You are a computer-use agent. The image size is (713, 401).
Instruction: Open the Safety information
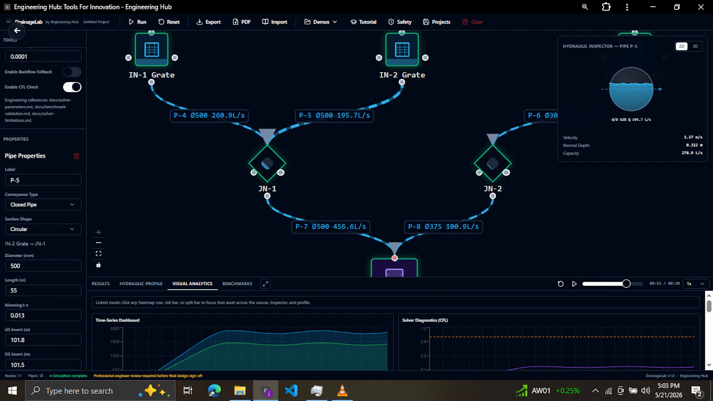pos(400,22)
